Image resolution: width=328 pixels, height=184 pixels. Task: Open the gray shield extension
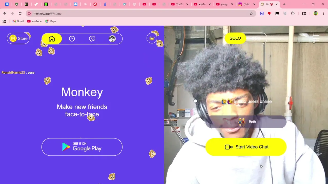(285, 14)
